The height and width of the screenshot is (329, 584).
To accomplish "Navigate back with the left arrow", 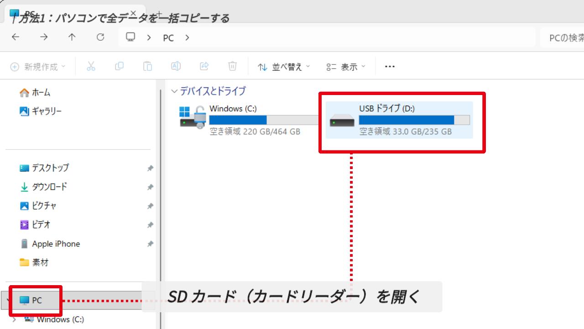I will 16,37.
